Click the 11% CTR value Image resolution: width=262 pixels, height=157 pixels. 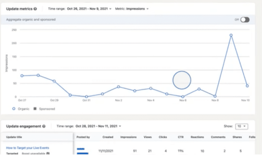coord(180,151)
